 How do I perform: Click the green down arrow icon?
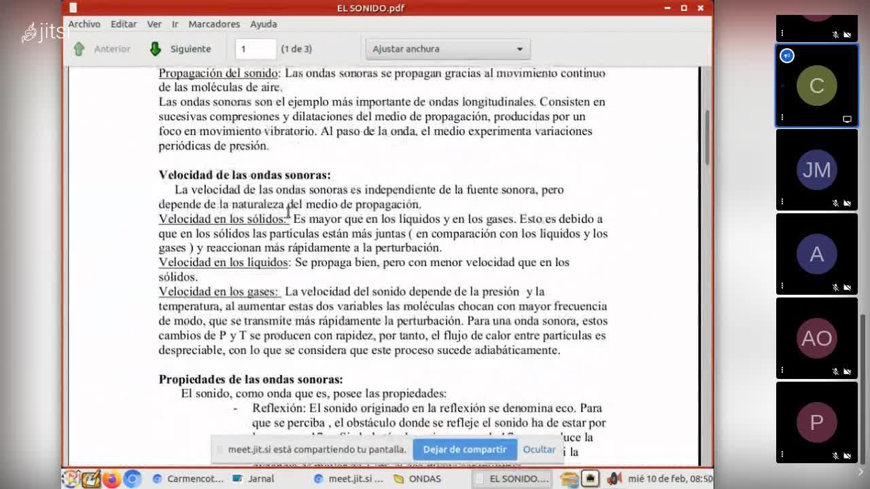tap(155, 49)
